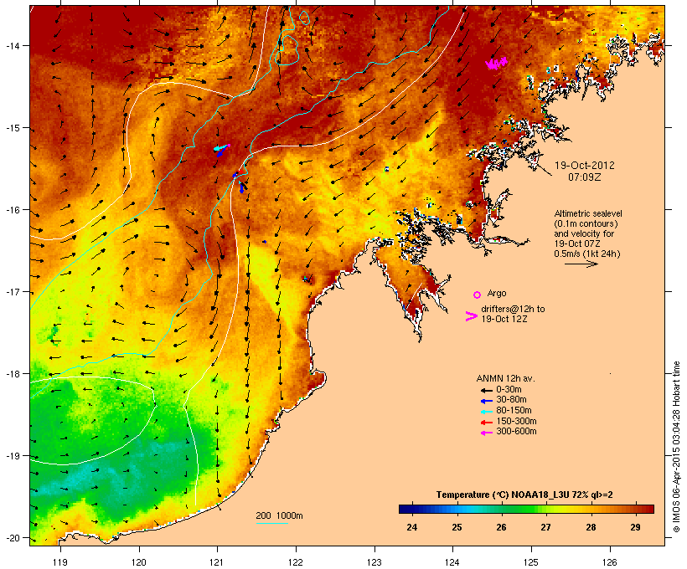
Task: Click the color bar value 29
Action: pos(635,527)
